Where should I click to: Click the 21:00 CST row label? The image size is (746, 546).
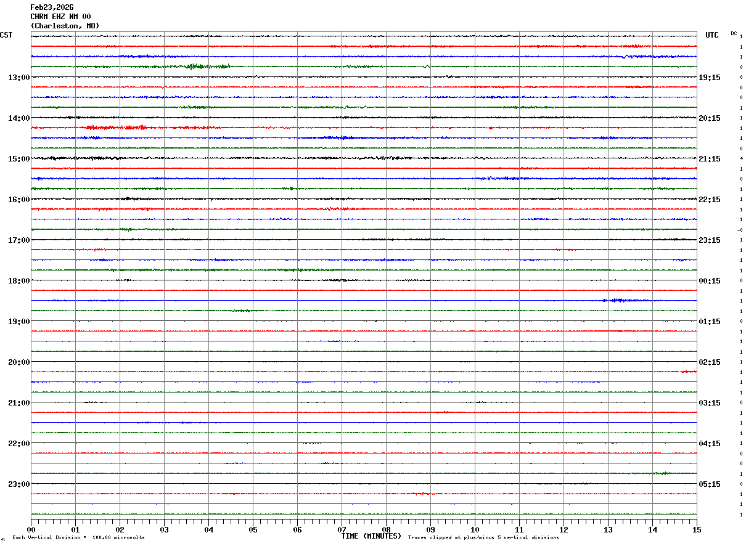[x=18, y=403]
